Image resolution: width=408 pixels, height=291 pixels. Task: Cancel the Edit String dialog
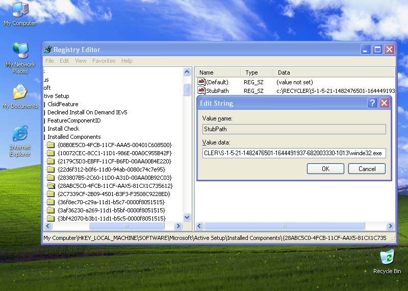tap(367, 169)
